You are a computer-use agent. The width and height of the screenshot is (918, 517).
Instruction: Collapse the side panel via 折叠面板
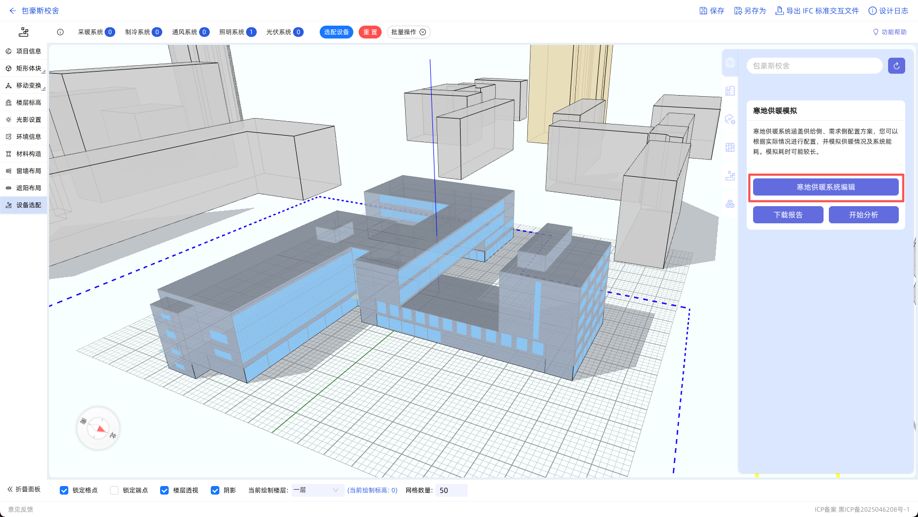point(24,489)
